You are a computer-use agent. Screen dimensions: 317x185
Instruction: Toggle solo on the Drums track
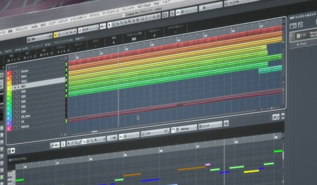point(18,72)
